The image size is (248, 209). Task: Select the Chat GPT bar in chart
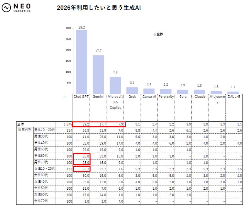coord(81,62)
